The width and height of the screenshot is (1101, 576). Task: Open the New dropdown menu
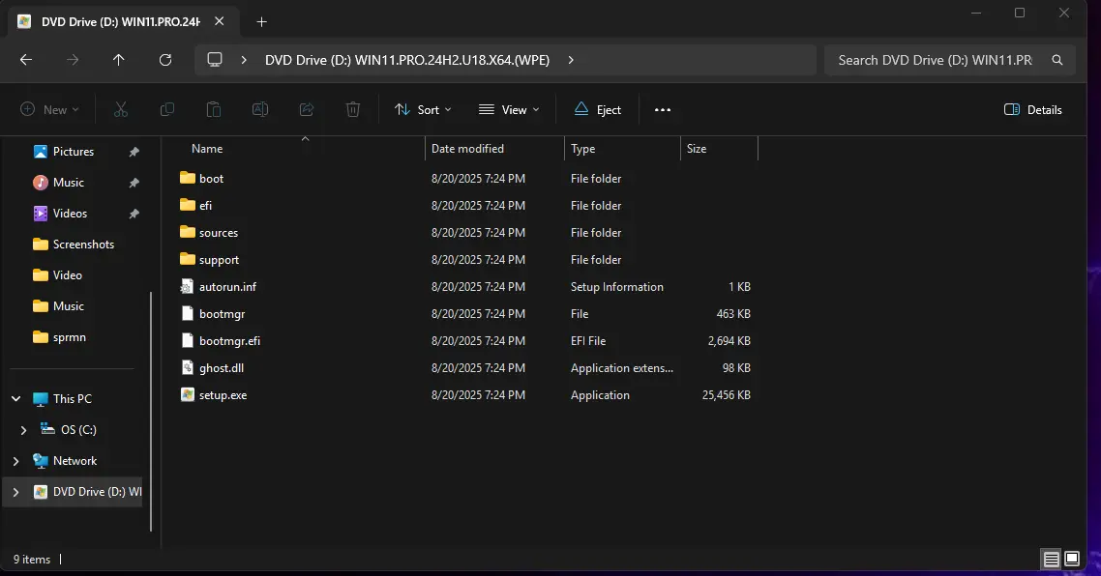coord(49,109)
